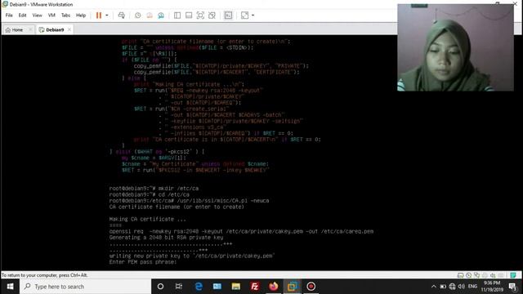Close the Home tab

(30, 29)
